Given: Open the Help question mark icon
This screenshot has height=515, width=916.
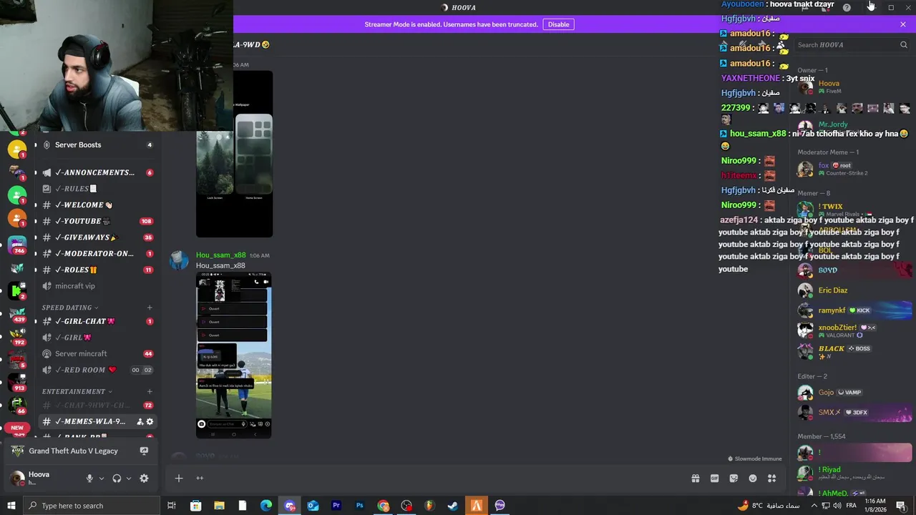Looking at the screenshot, I should [847, 7].
